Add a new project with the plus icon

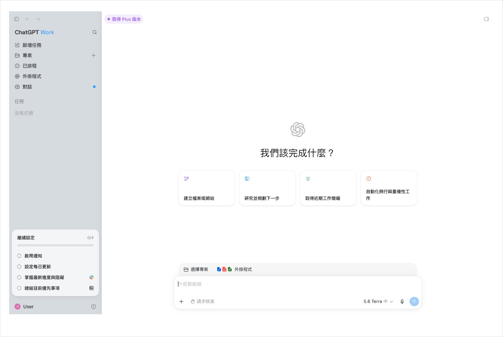pos(93,56)
